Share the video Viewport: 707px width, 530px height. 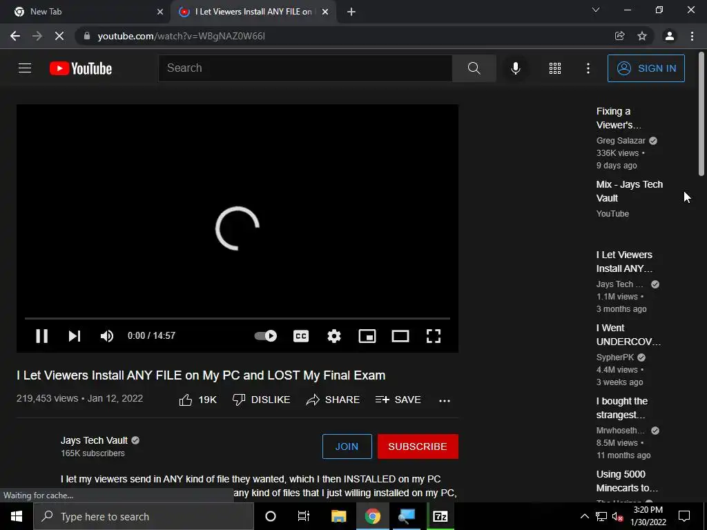333,400
